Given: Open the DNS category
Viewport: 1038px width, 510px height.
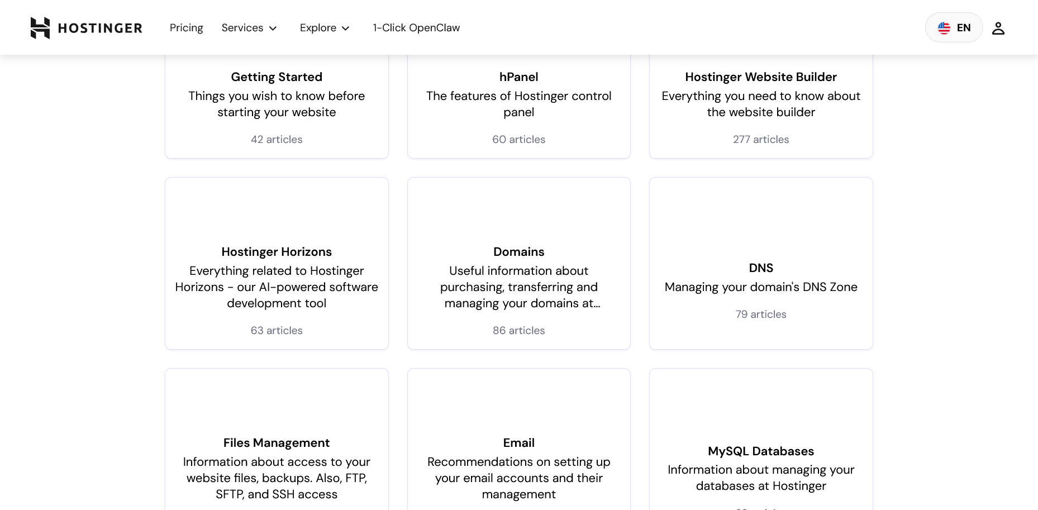Looking at the screenshot, I should [x=761, y=268].
